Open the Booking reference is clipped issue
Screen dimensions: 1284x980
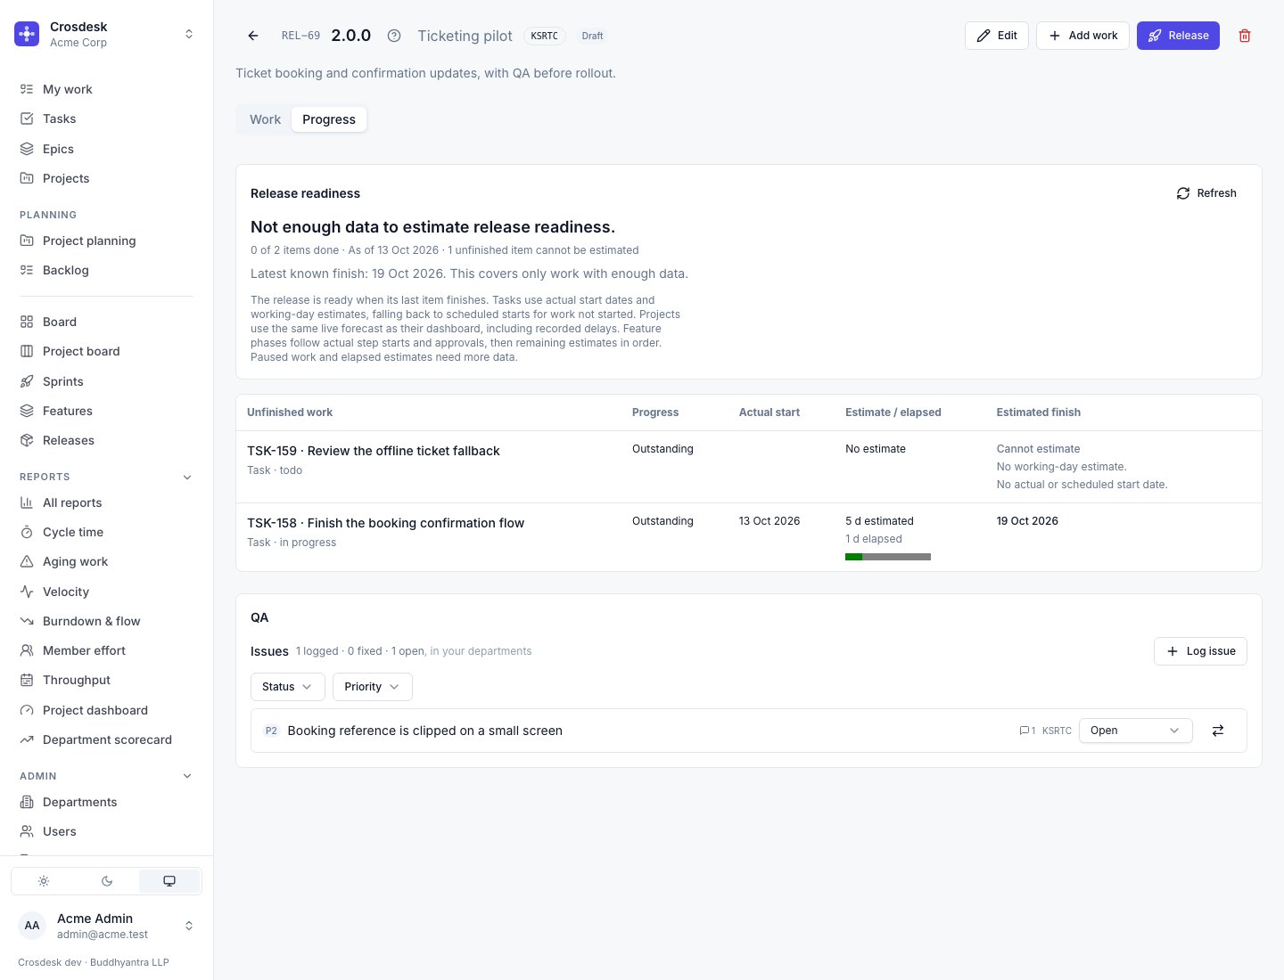[424, 731]
